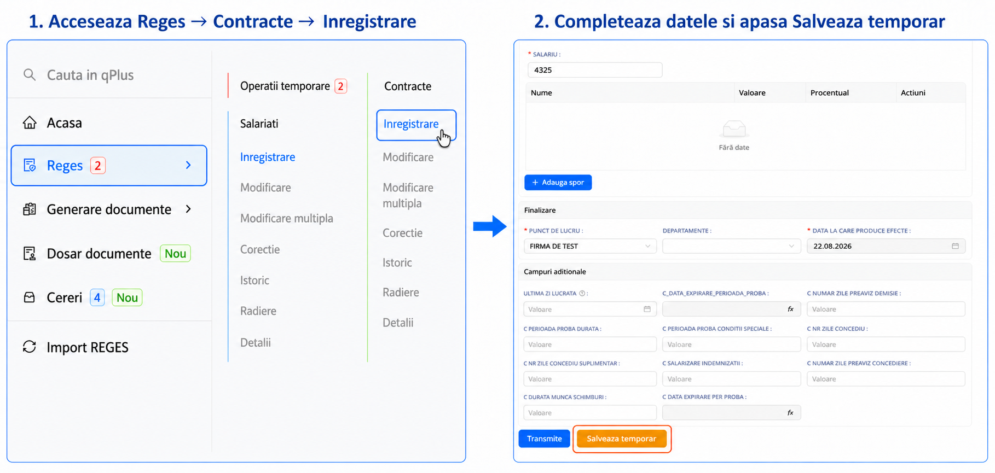
Task: Select Modificare under Contracte
Action: (408, 157)
